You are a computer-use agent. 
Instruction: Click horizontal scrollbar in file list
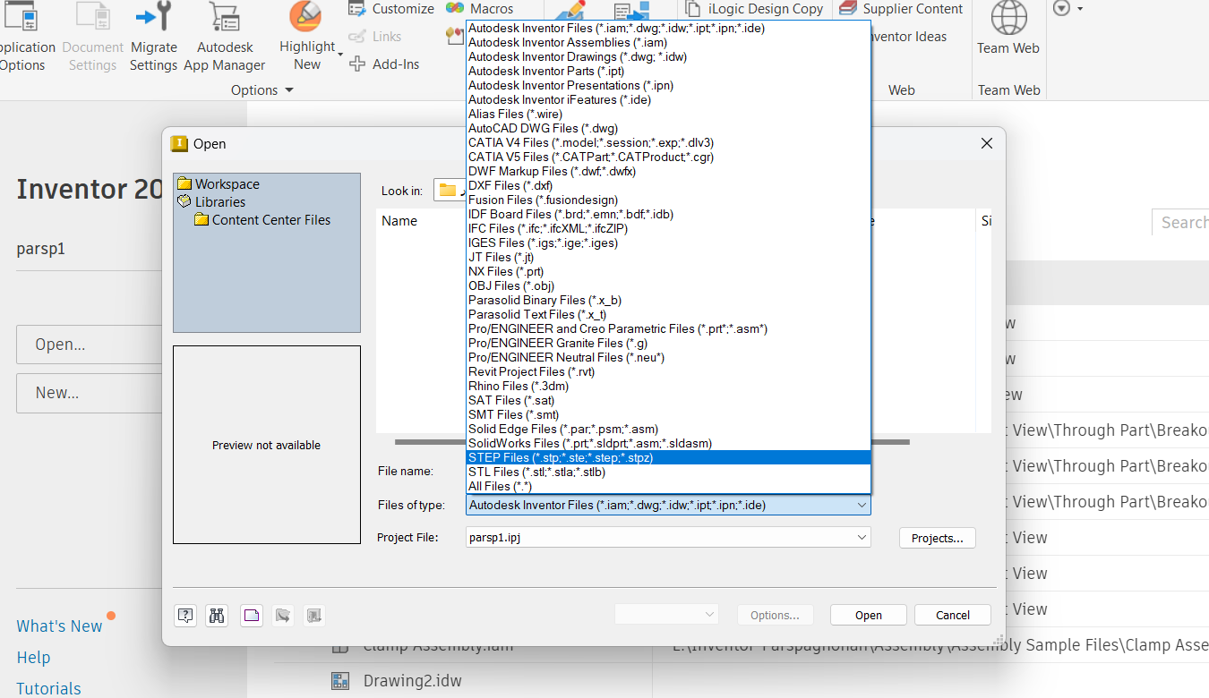(652, 442)
